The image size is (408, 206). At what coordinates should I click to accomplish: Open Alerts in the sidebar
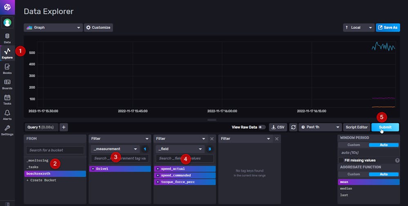pos(7,115)
